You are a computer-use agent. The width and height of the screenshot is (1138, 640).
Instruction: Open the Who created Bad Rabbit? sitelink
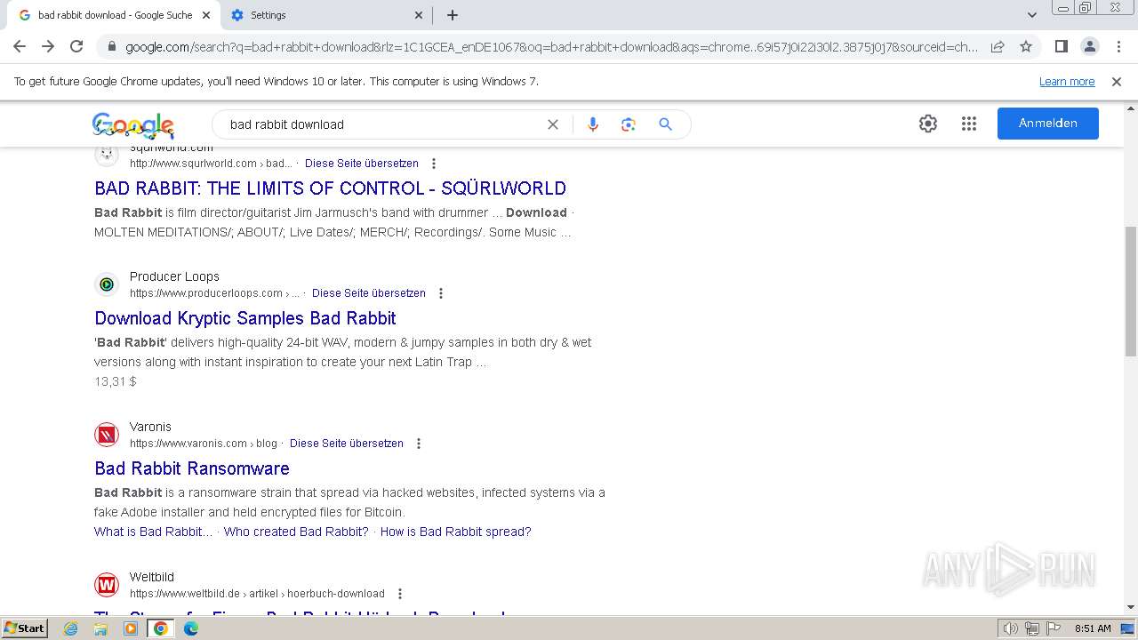point(296,532)
